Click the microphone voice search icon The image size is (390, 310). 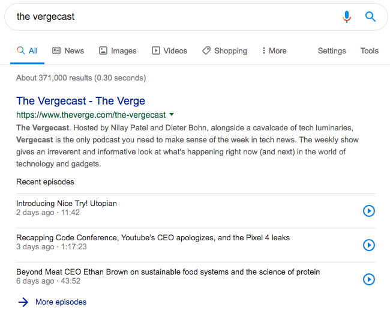(346, 17)
